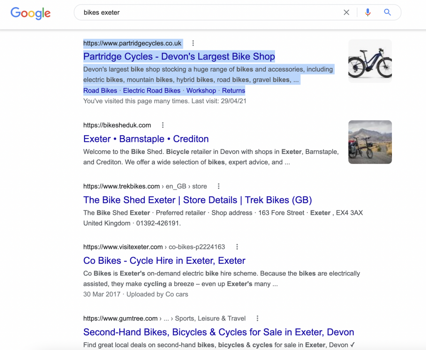The width and height of the screenshot is (426, 350).
Task: Click the blue magnifier search icon
Action: (x=387, y=12)
